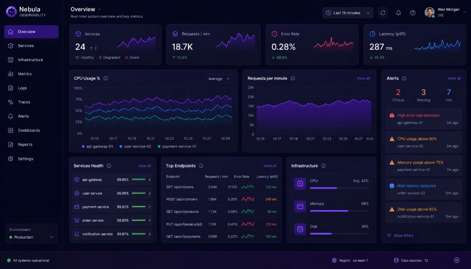The width and height of the screenshot is (471, 269).
Task: Click the warning icon on Disk usage above 85%
Action: (392, 210)
